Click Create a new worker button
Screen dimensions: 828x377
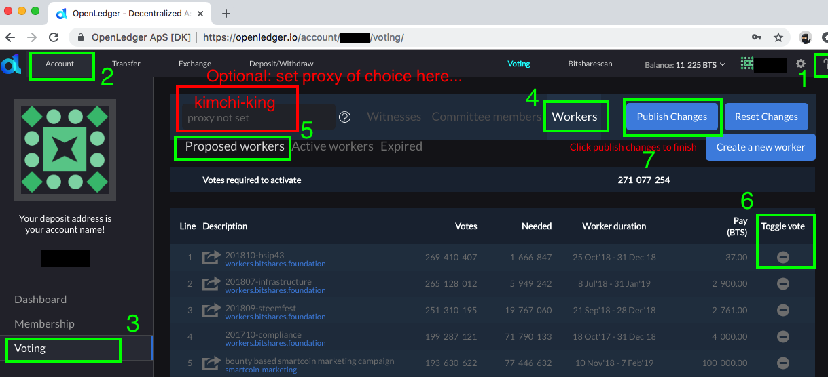(x=761, y=146)
